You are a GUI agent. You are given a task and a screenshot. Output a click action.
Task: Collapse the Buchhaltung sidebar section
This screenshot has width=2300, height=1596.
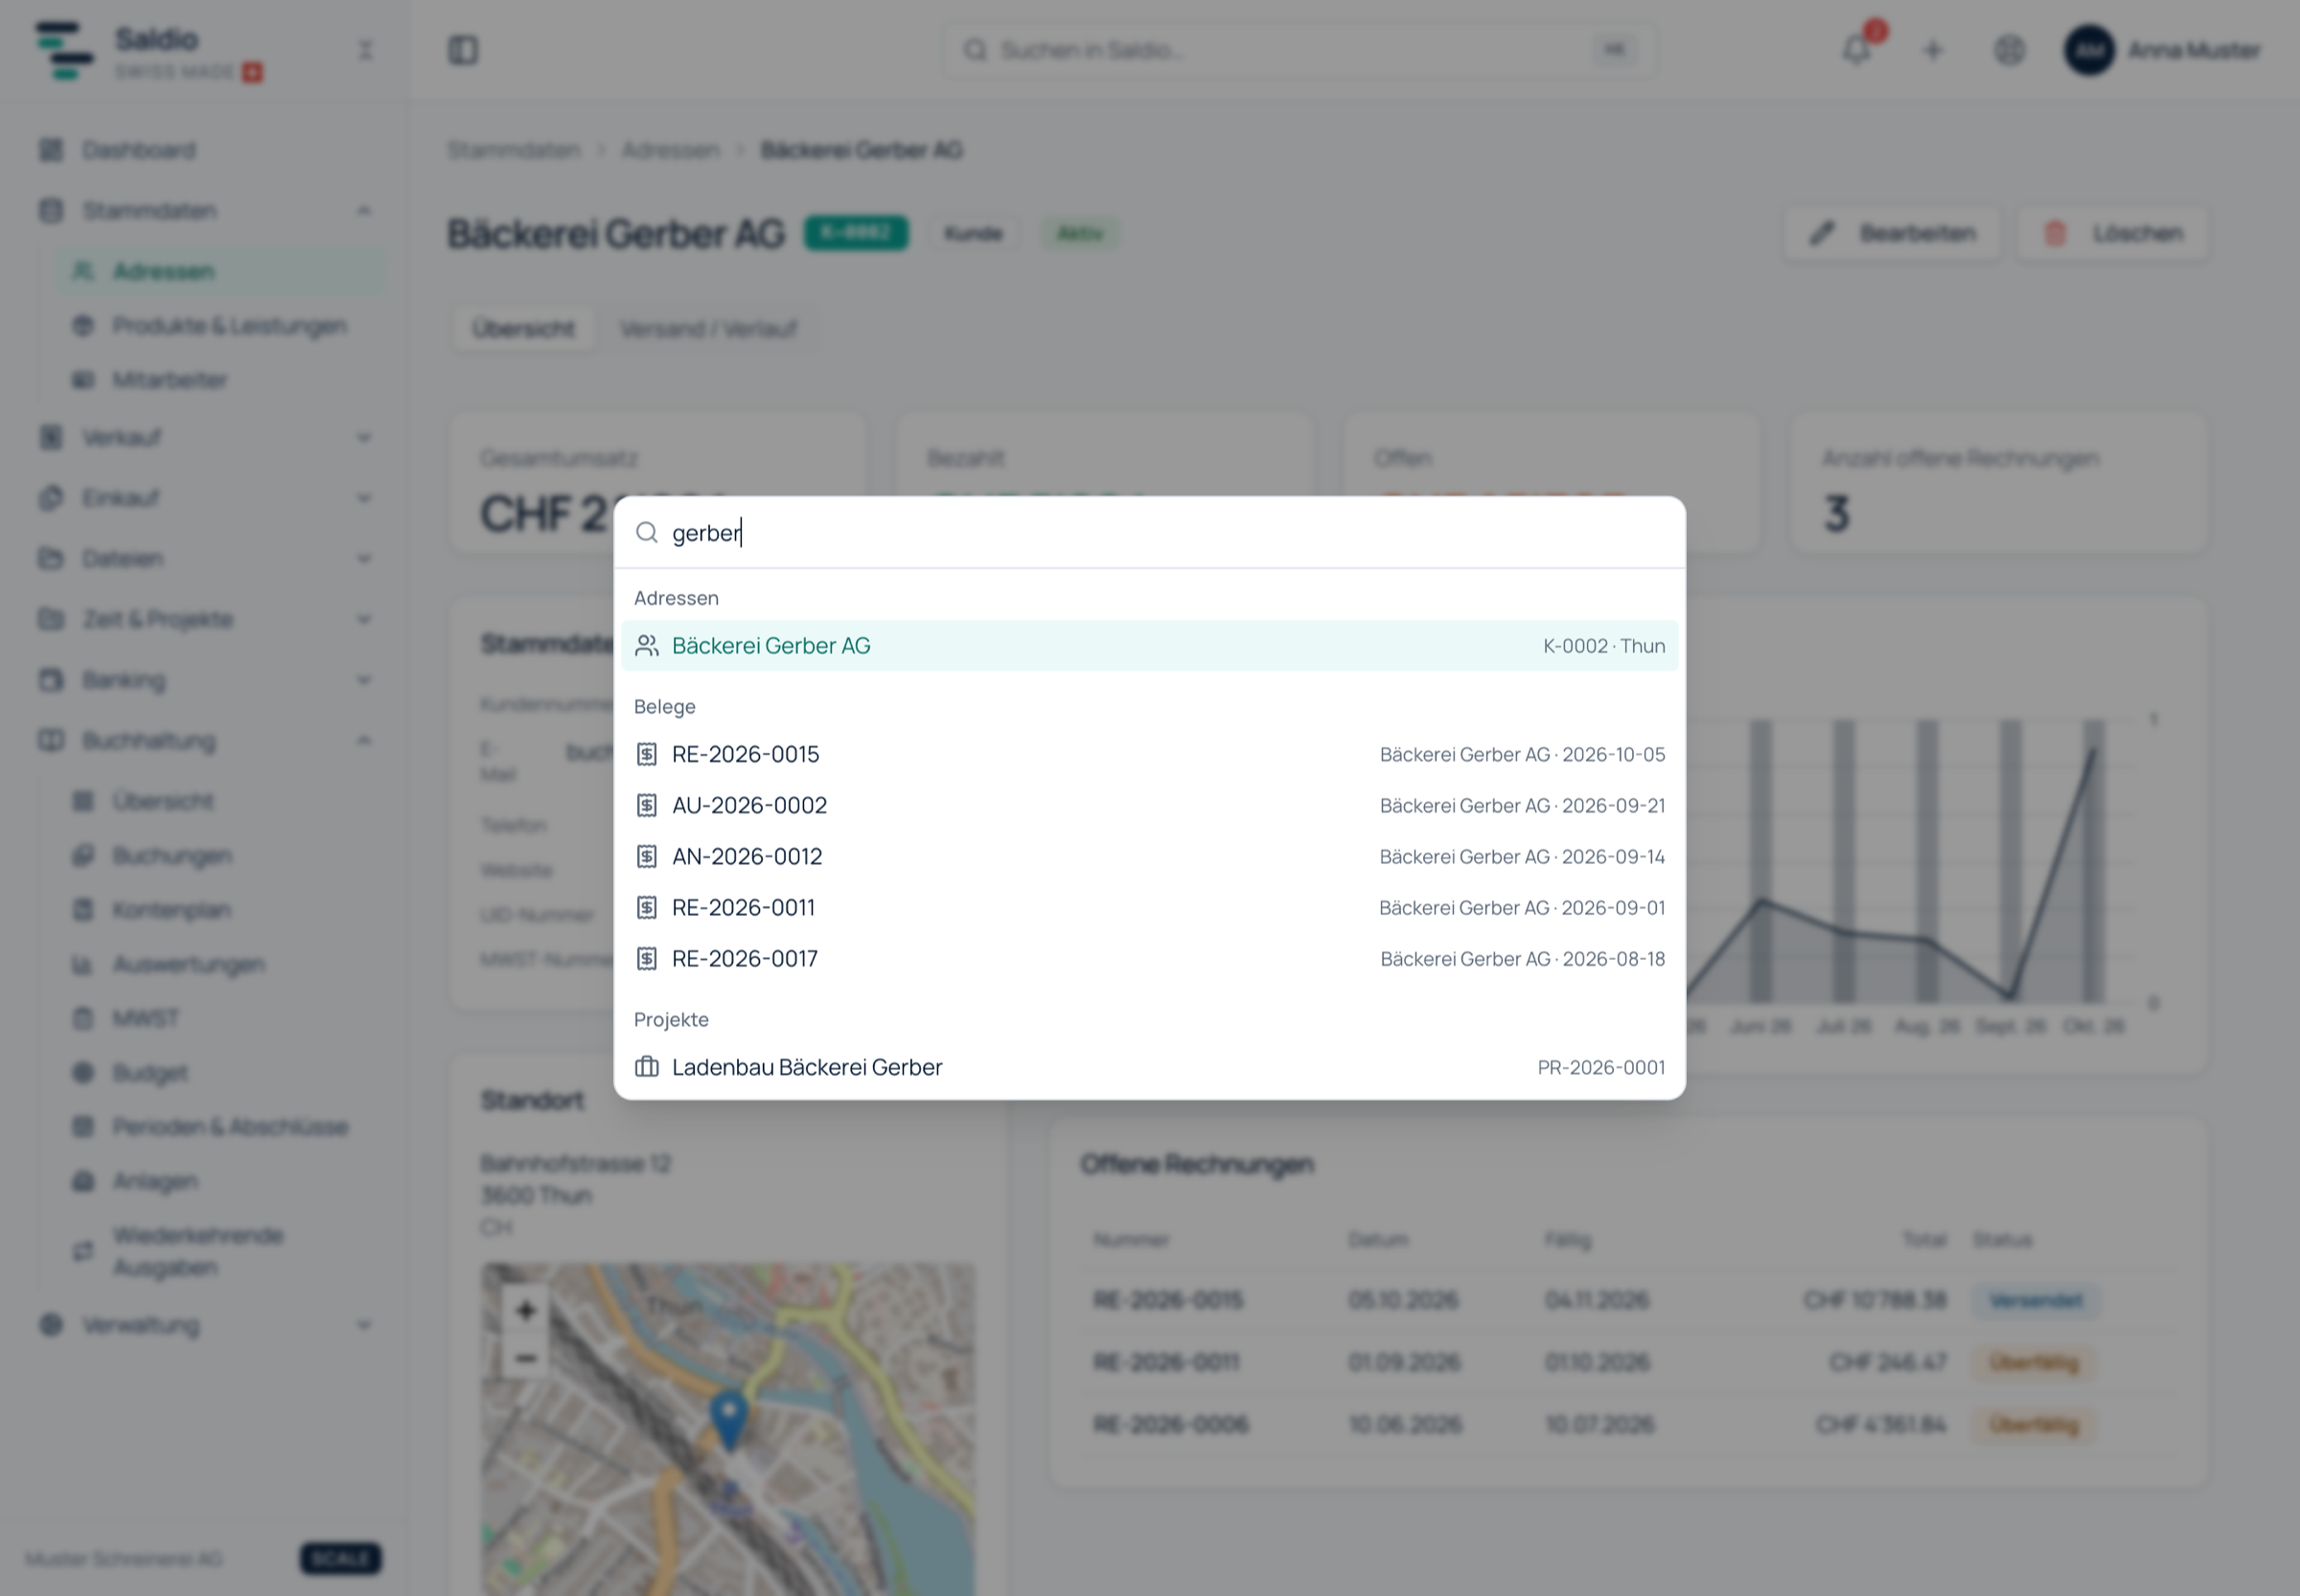[205, 741]
